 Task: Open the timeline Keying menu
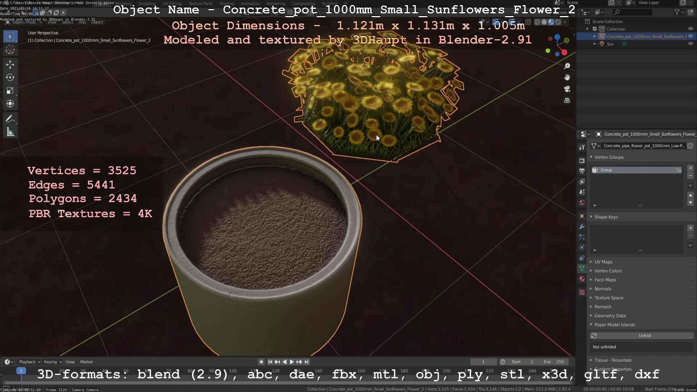[53, 362]
